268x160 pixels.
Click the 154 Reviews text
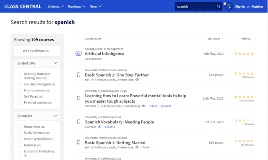click(247, 145)
